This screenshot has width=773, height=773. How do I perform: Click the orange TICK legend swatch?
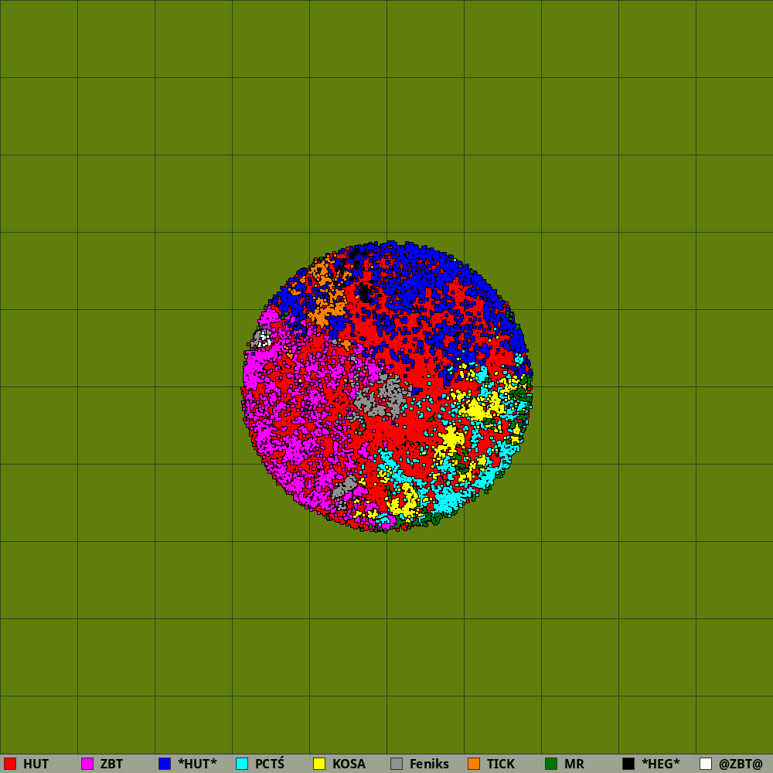click(x=474, y=764)
